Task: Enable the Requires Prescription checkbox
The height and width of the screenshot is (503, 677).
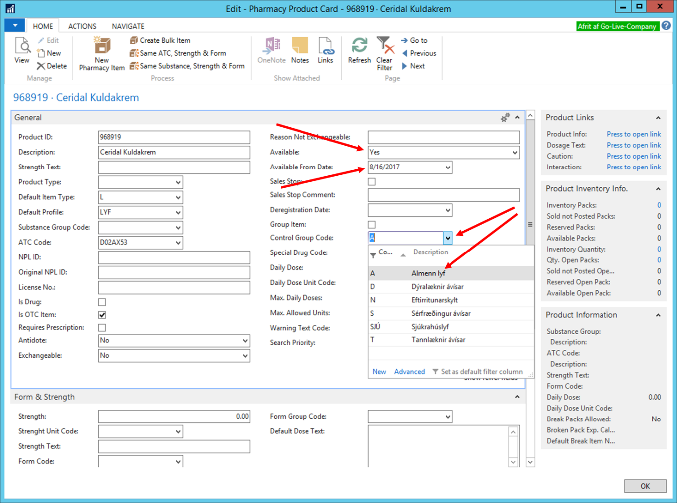Action: pyautogui.click(x=102, y=328)
